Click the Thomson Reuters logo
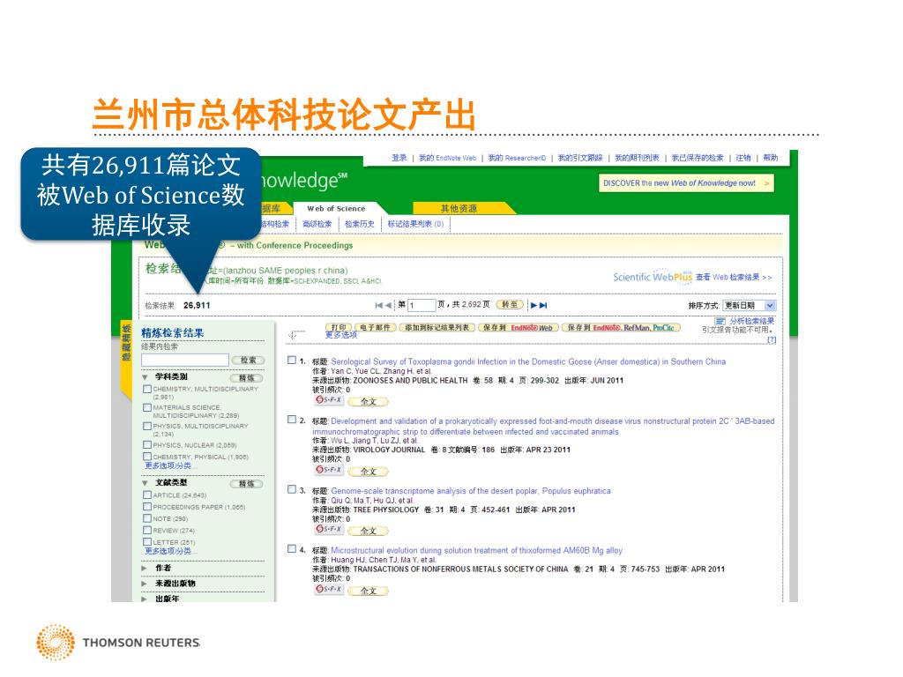903x677 pixels. [118, 642]
